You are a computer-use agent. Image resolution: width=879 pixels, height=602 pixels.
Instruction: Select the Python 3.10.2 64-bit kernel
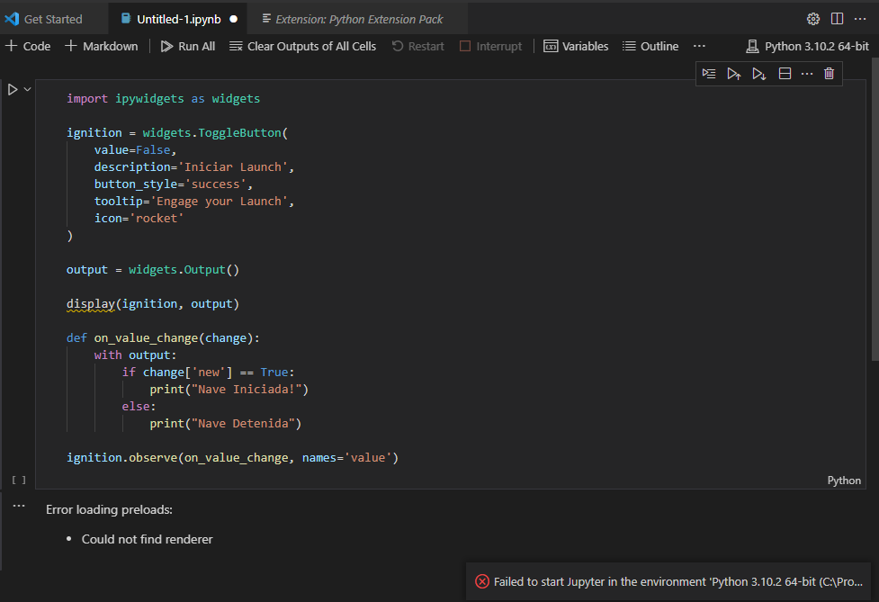[807, 46]
